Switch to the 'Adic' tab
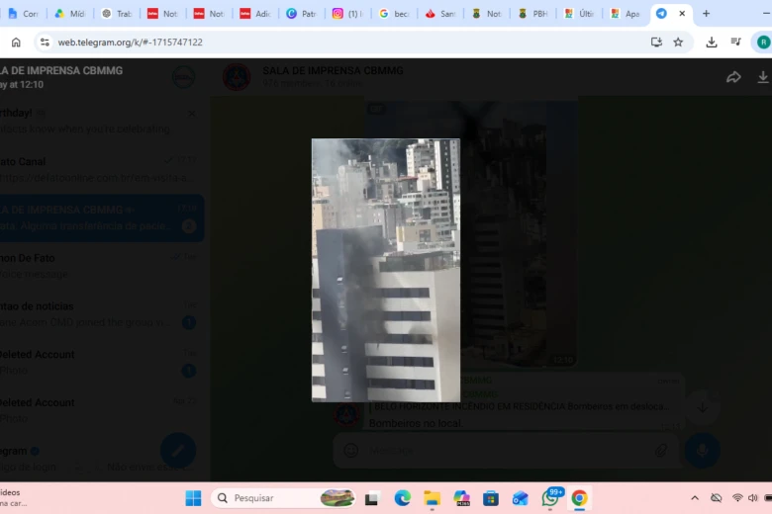Screen dimensions: 772x514 coord(255,14)
